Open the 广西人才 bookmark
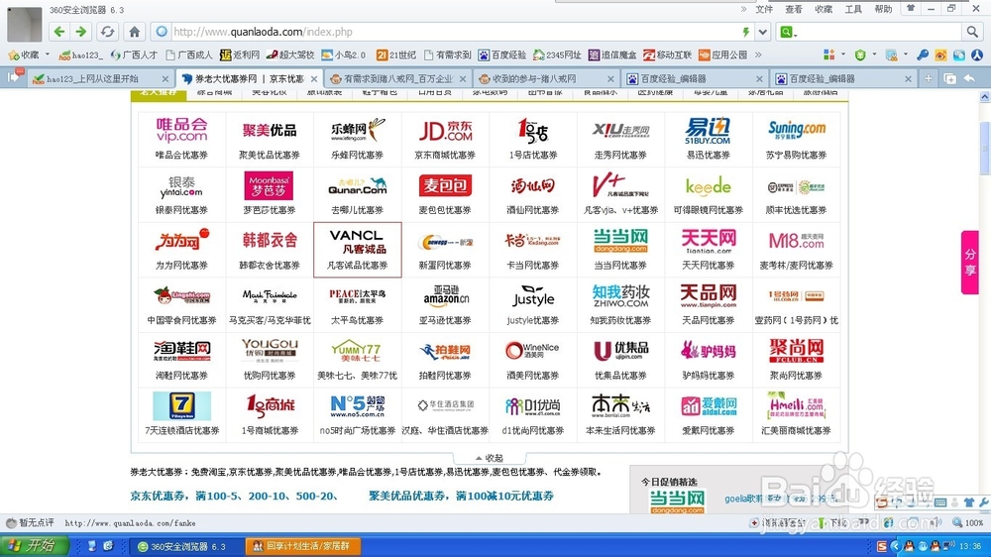 point(134,55)
